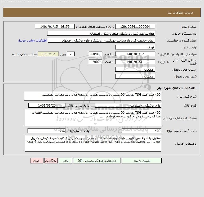Click the quantity field 400

(141, 131)
